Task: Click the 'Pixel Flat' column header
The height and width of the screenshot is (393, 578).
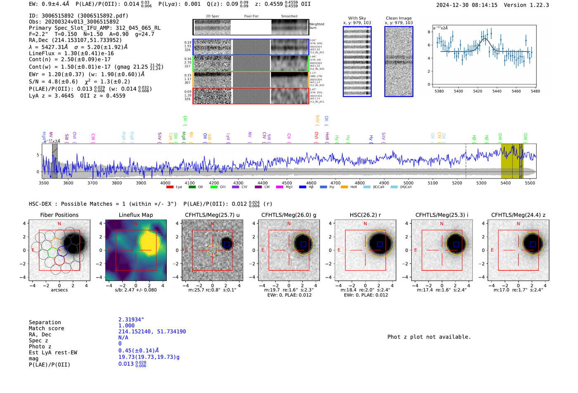Action: tap(251, 16)
